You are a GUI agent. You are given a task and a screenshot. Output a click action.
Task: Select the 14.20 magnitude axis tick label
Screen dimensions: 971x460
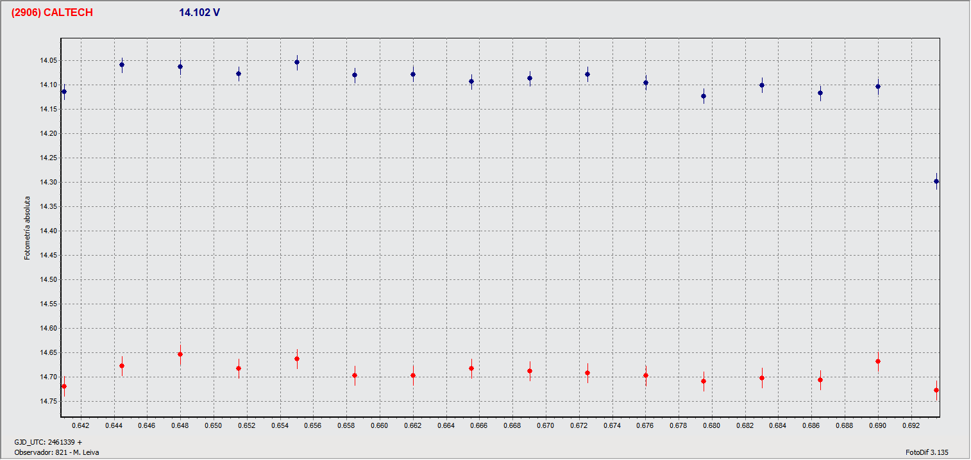tap(49, 133)
